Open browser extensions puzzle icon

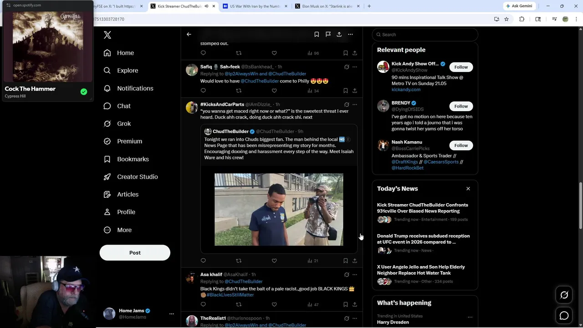click(x=522, y=19)
